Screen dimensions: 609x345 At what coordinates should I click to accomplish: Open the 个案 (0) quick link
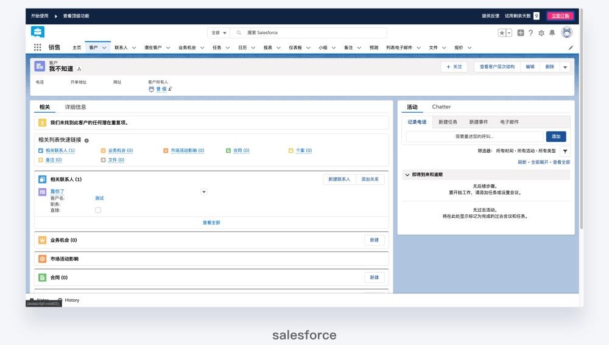click(x=304, y=150)
